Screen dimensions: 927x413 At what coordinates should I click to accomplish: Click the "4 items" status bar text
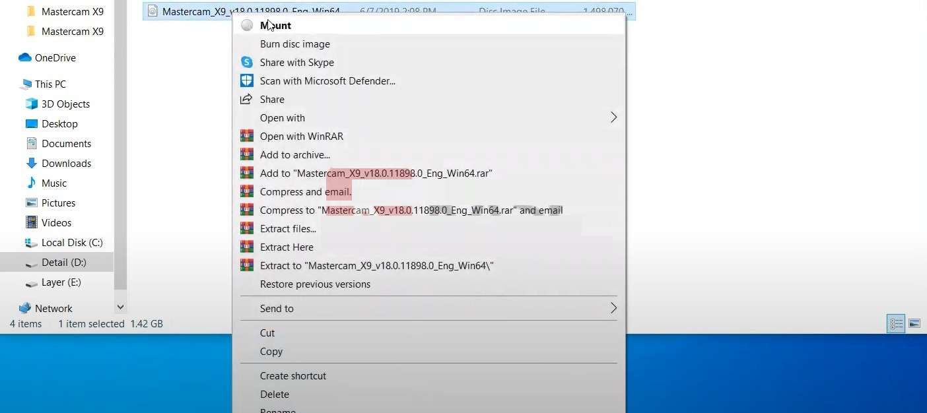click(x=26, y=324)
